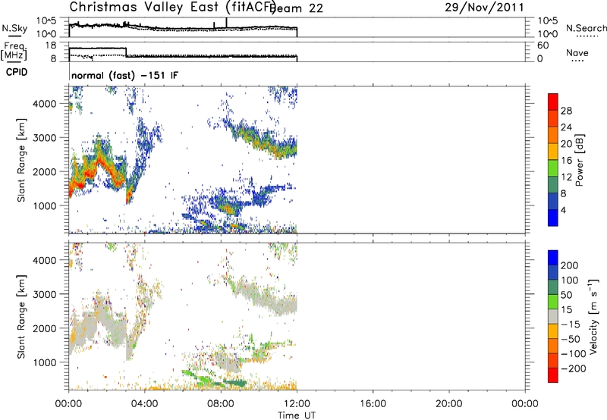Click the date '29/Nov/2011'

[484, 7]
